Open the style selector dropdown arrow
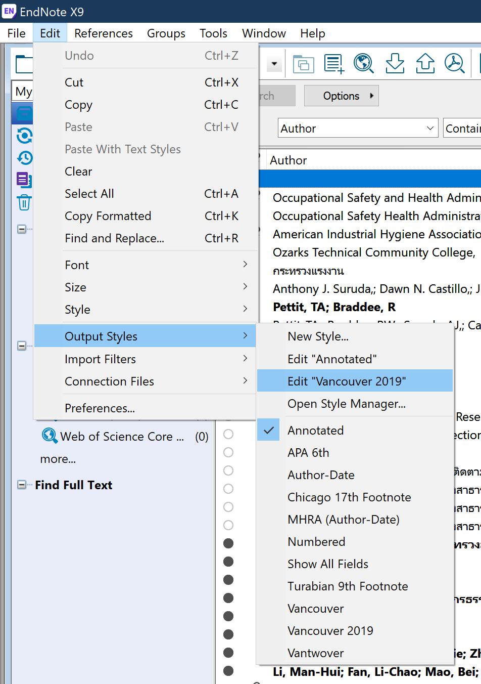The height and width of the screenshot is (684, 481). pos(274,64)
